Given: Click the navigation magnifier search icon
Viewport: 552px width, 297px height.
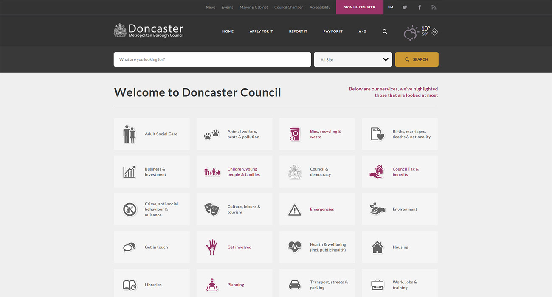Looking at the screenshot, I should tap(385, 31).
